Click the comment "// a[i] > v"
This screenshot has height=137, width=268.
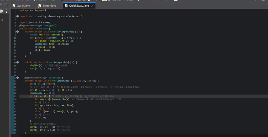(x=42, y=109)
